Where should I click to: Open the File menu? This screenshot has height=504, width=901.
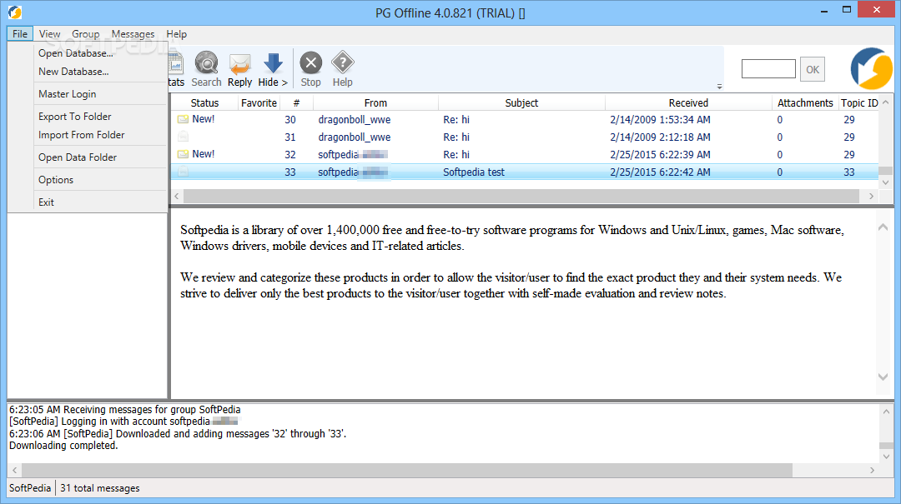click(x=20, y=34)
